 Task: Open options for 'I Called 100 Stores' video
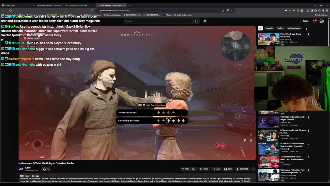(x=308, y=144)
